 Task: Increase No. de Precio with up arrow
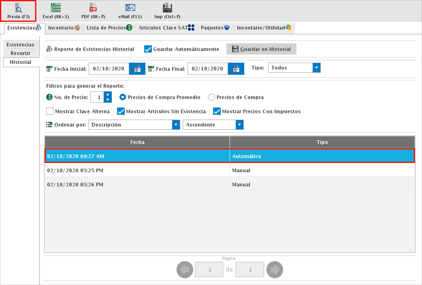tap(108, 94)
